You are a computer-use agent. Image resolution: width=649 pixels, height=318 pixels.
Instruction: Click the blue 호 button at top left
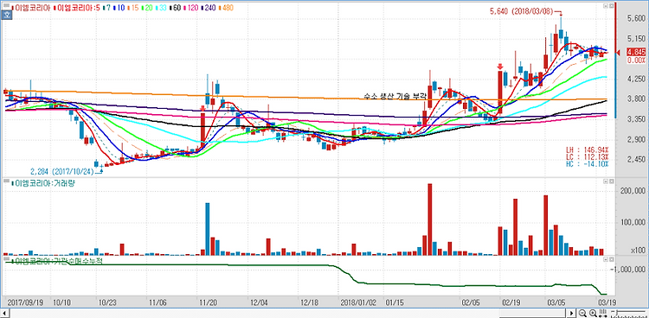click(x=6, y=15)
